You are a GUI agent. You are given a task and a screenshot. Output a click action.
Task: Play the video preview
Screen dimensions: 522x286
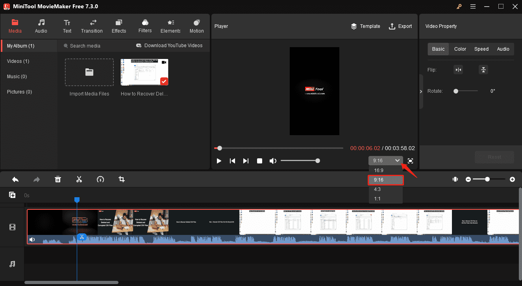pos(219,161)
